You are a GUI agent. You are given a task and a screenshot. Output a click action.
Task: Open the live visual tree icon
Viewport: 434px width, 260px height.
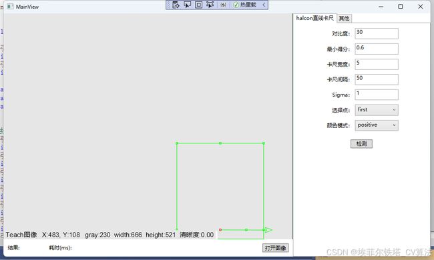click(x=176, y=5)
